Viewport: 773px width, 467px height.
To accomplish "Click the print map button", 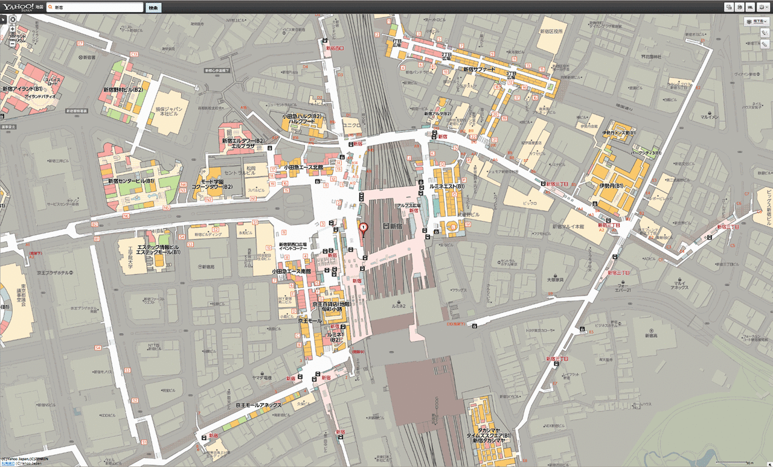I will pos(739,7).
